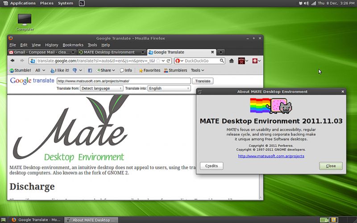Screen dimensions: 357x223
Task: Click the red asterisk add-on icon
Action: point(255,61)
